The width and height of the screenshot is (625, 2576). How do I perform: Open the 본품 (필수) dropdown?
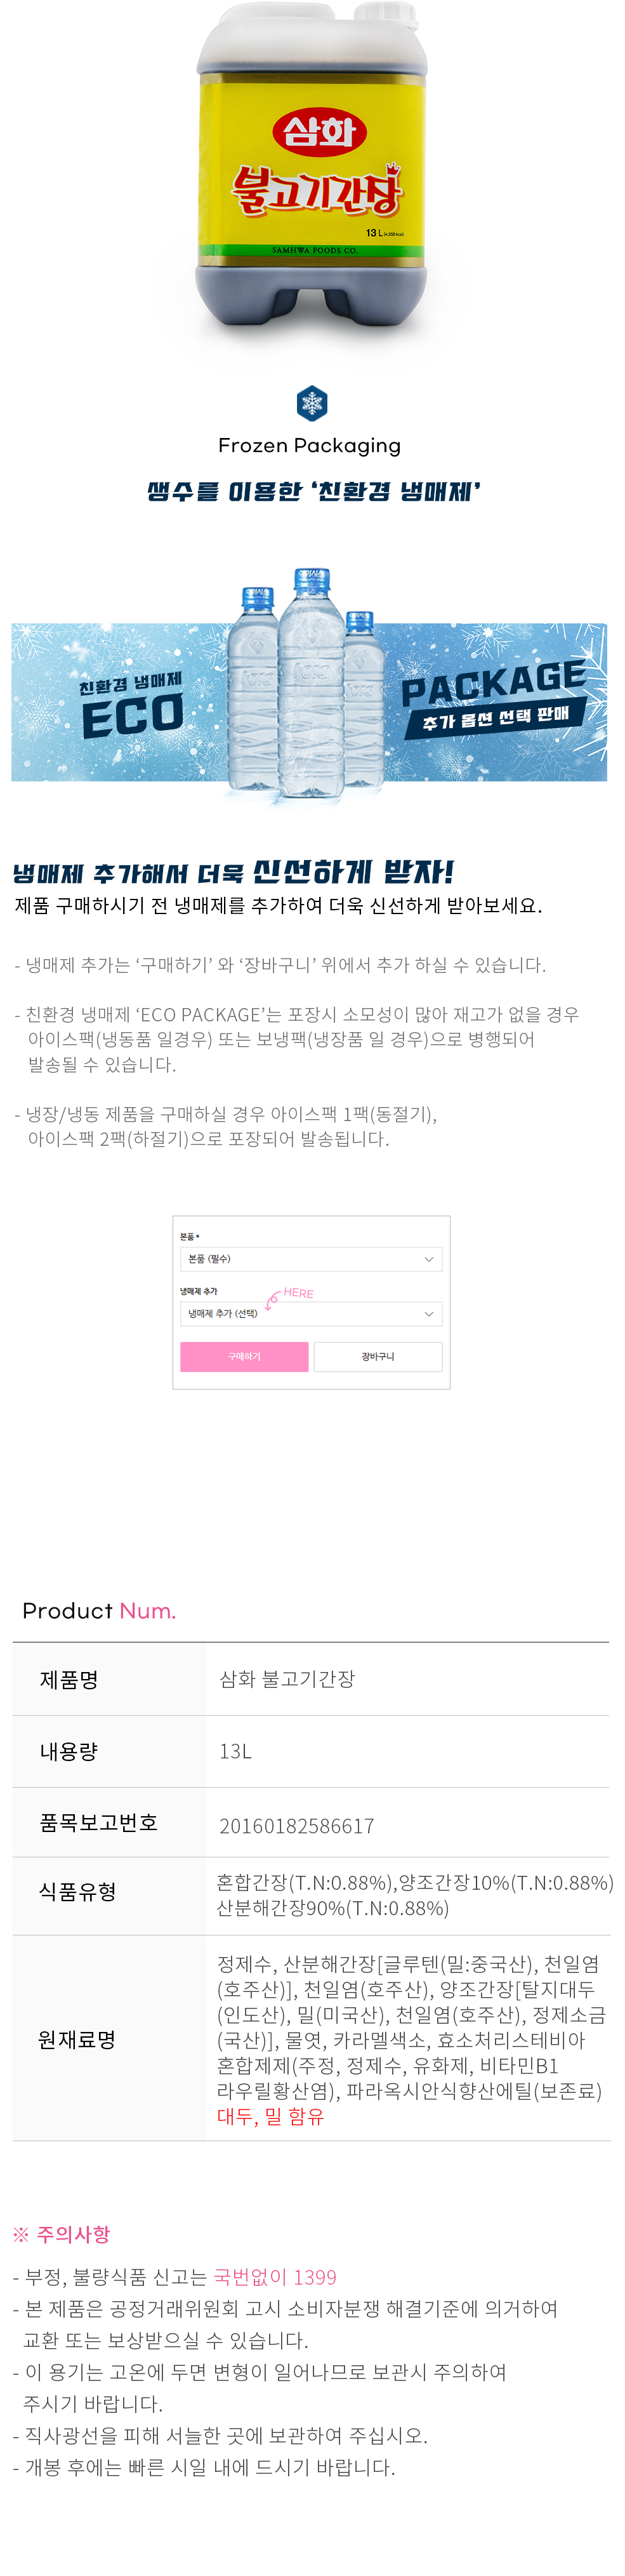click(x=310, y=1259)
